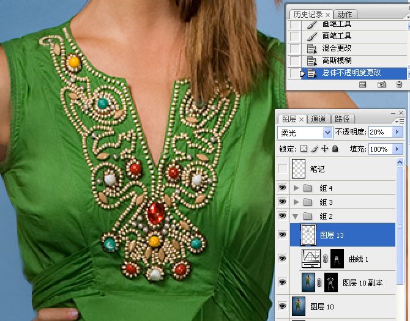
Task: Minimize the layers panel
Action: 393,113
